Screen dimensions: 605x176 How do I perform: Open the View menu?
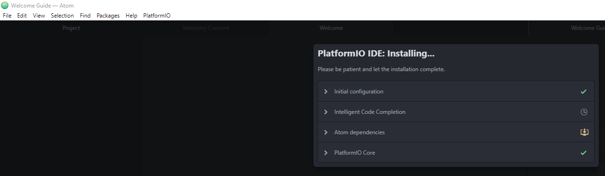click(39, 16)
